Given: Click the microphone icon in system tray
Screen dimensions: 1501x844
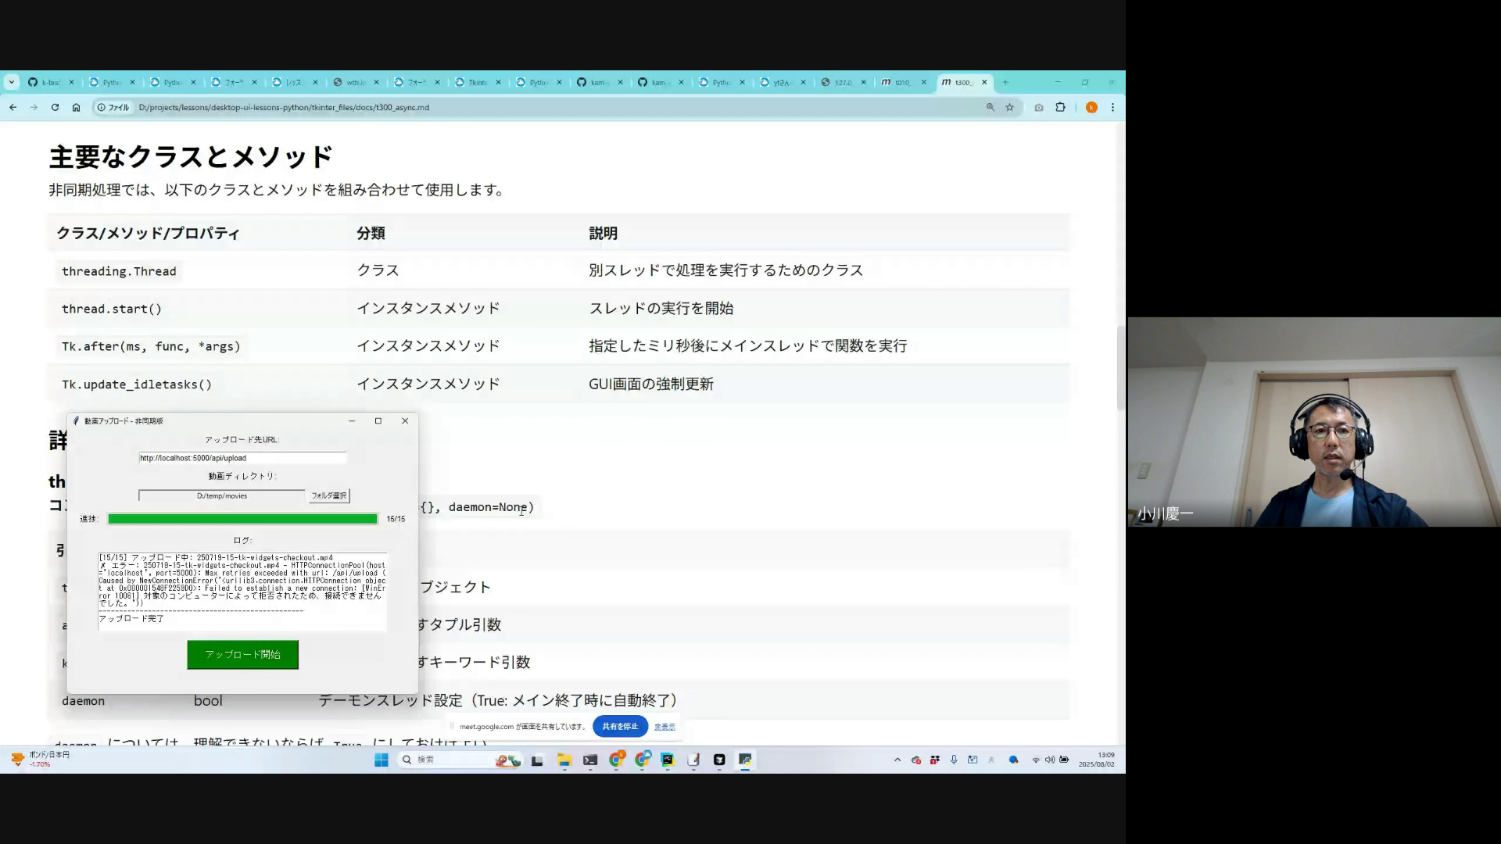Looking at the screenshot, I should (x=954, y=760).
